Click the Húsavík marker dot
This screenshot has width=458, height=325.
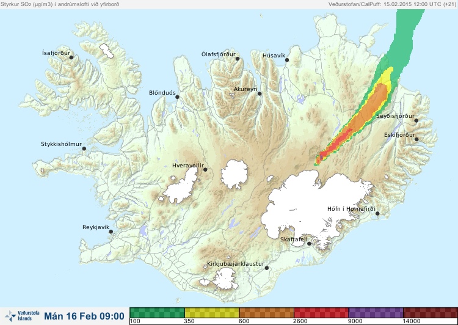287,60
